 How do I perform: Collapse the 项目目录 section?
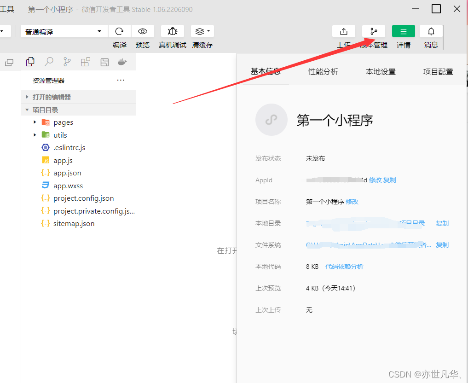point(79,110)
